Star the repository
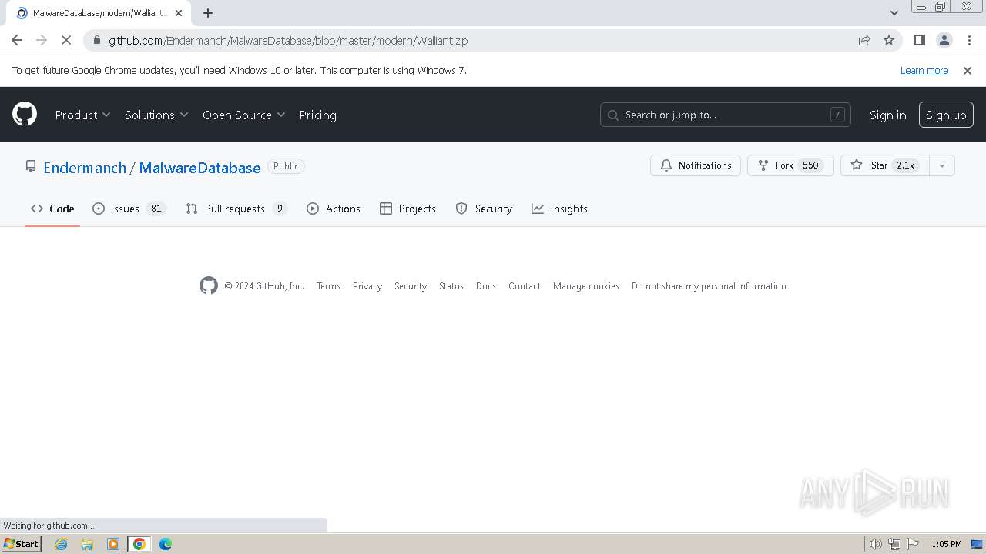This screenshot has height=554, width=986. tap(885, 165)
